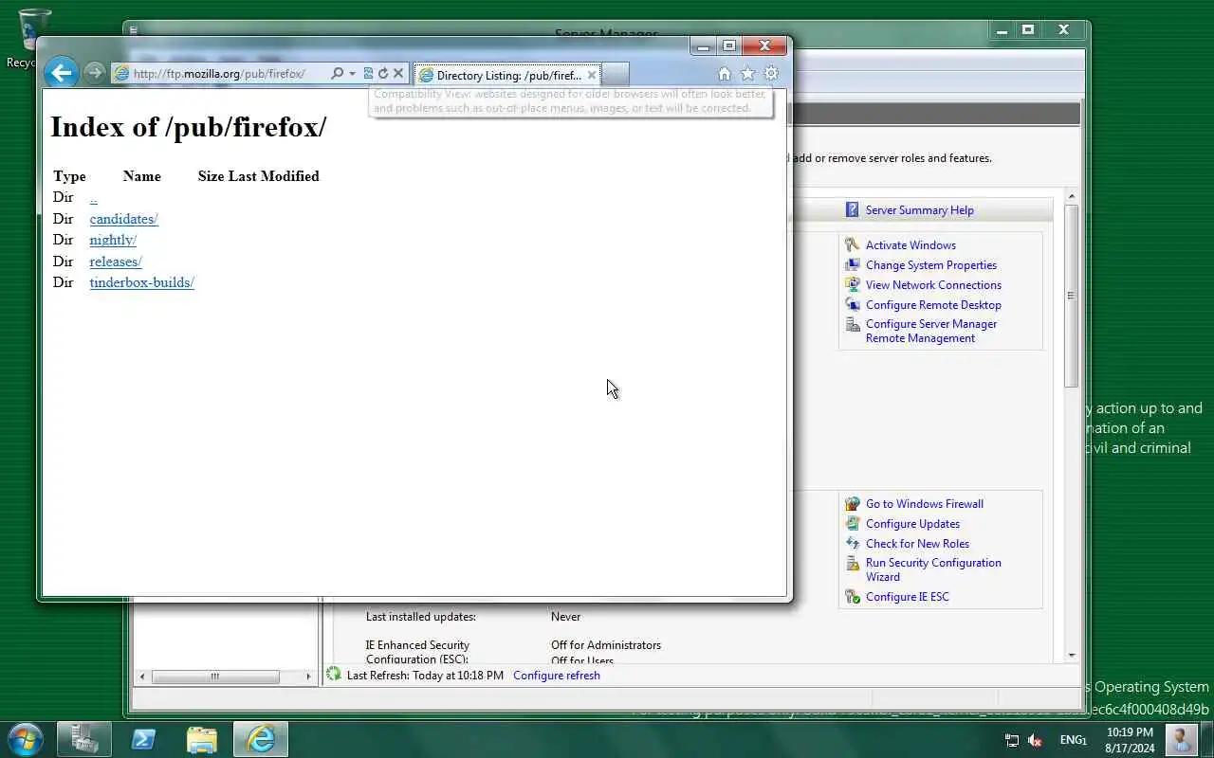Click the Check for New Roles icon
1214x758 pixels.
pyautogui.click(x=852, y=544)
